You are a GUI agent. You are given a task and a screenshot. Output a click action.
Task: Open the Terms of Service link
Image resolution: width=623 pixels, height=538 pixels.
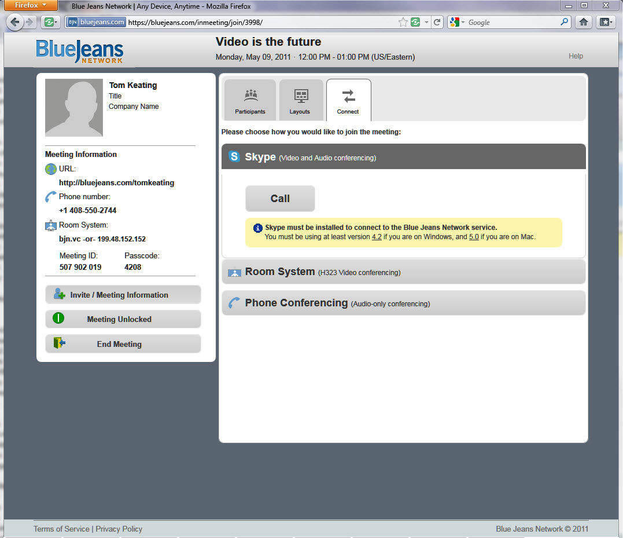(61, 529)
